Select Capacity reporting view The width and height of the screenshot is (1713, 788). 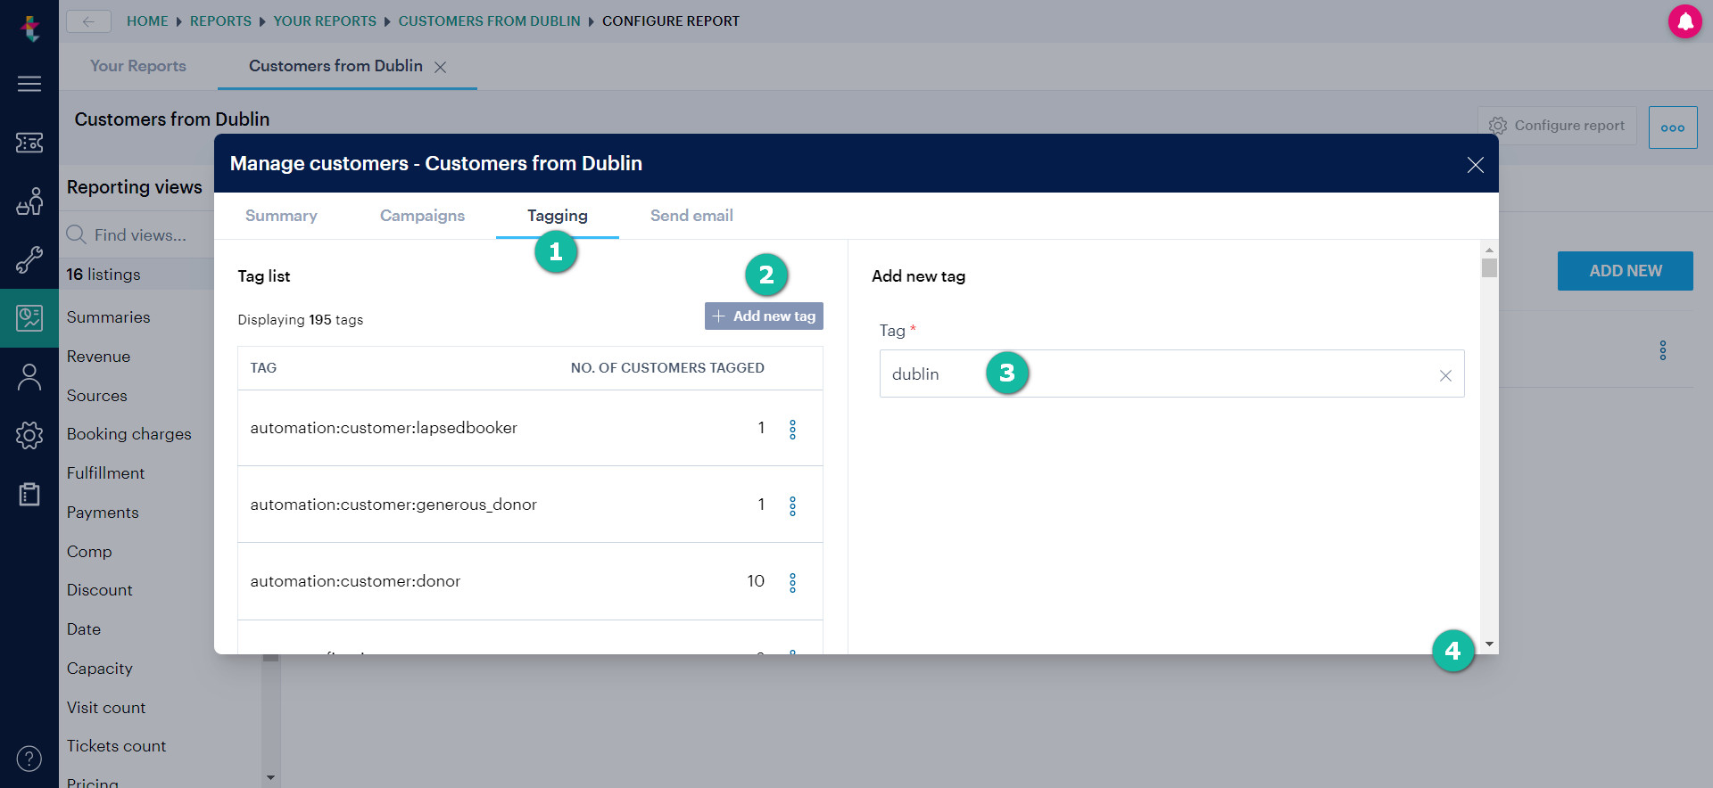(99, 669)
